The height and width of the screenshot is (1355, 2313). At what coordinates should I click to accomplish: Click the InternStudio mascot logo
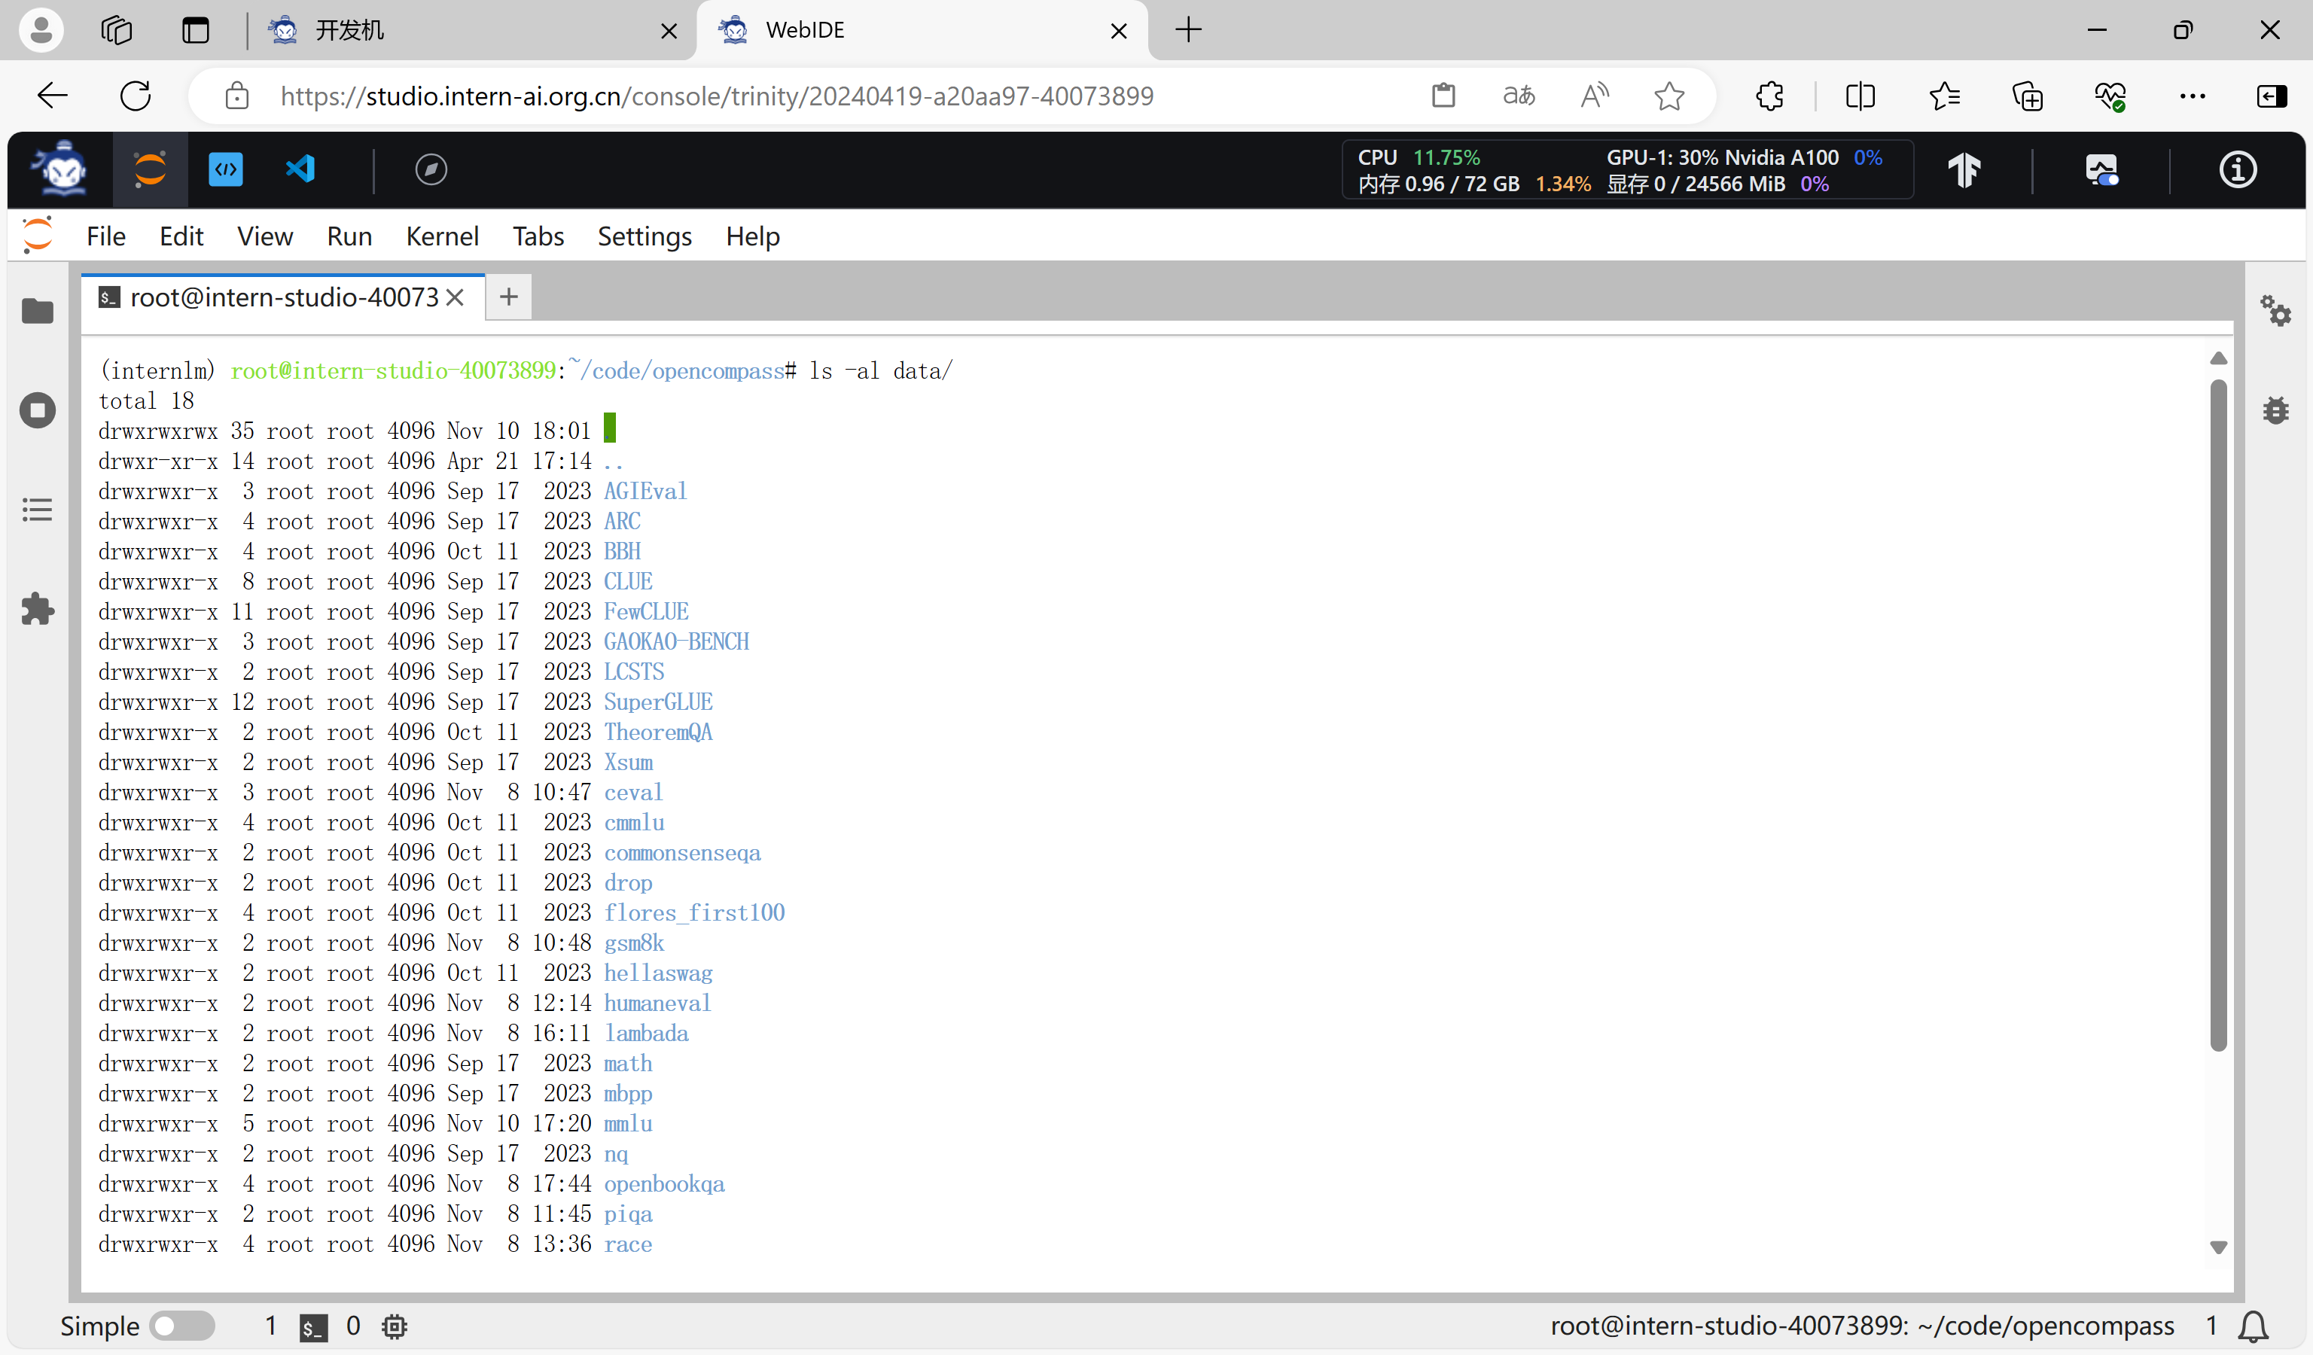(x=59, y=169)
